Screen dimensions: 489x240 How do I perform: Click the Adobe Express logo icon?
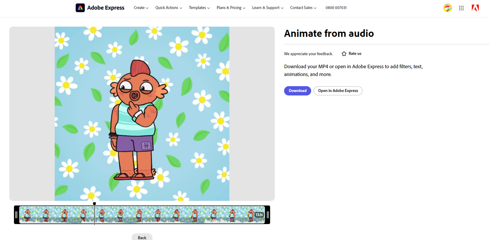[x=80, y=8]
